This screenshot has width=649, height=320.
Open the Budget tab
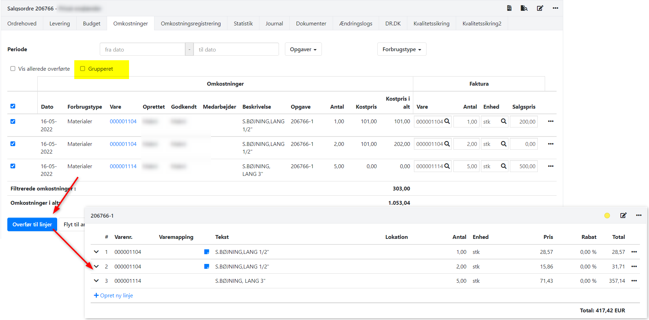pyautogui.click(x=92, y=24)
